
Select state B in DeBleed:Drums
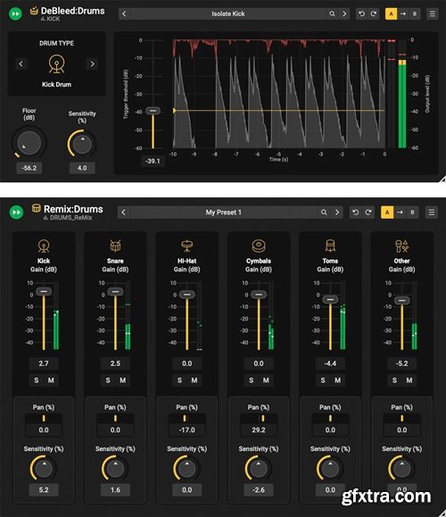click(415, 14)
